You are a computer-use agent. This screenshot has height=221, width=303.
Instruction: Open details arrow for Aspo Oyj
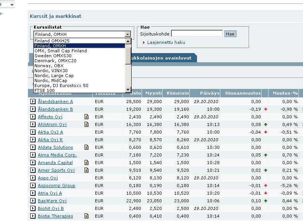pyautogui.click(x=33, y=178)
